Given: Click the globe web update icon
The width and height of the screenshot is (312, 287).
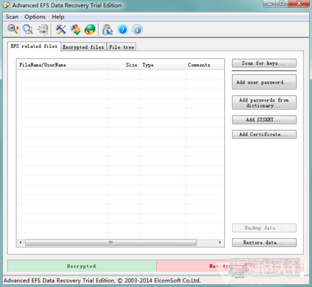Looking at the screenshot, I should pyautogui.click(x=90, y=30).
